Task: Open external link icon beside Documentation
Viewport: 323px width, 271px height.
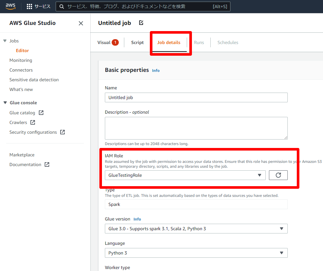Action: click(x=47, y=164)
